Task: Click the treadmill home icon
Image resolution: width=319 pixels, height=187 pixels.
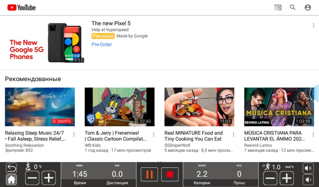Action: point(12,180)
